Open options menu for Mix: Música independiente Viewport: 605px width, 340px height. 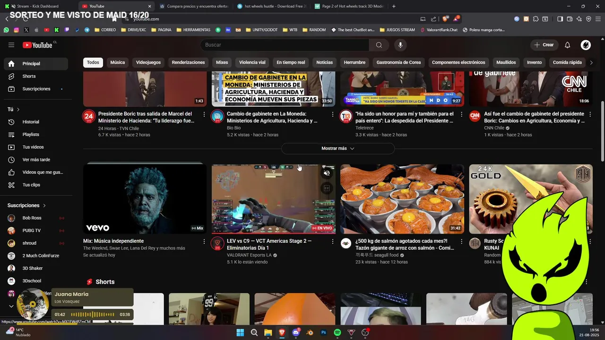click(x=204, y=241)
